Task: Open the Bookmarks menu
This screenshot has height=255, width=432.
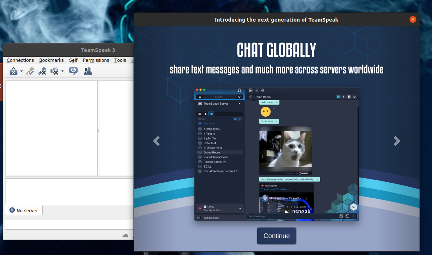Action: coord(51,60)
